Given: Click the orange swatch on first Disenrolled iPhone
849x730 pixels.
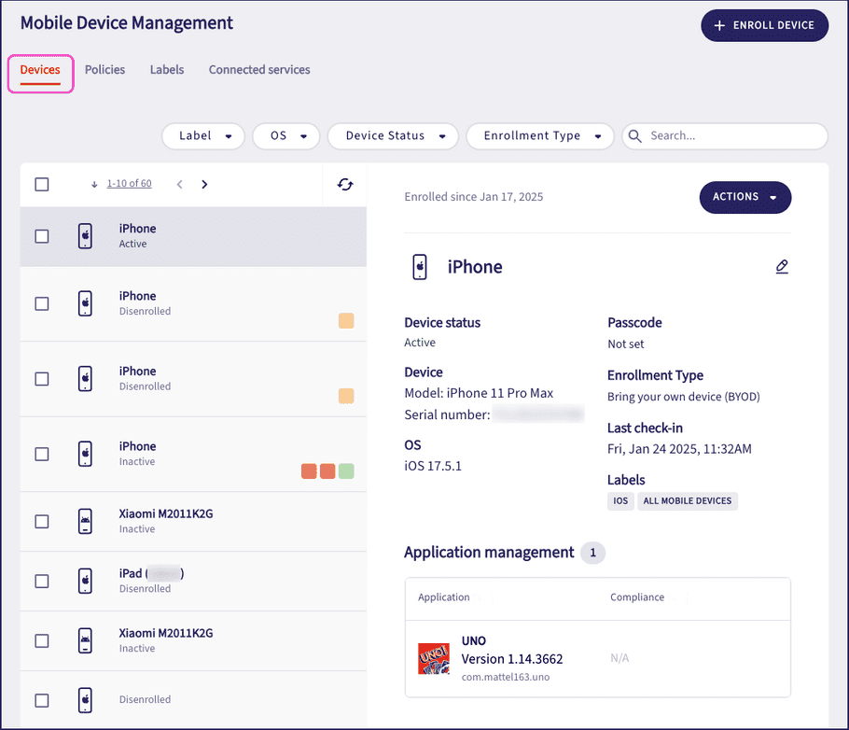Looking at the screenshot, I should [x=346, y=321].
